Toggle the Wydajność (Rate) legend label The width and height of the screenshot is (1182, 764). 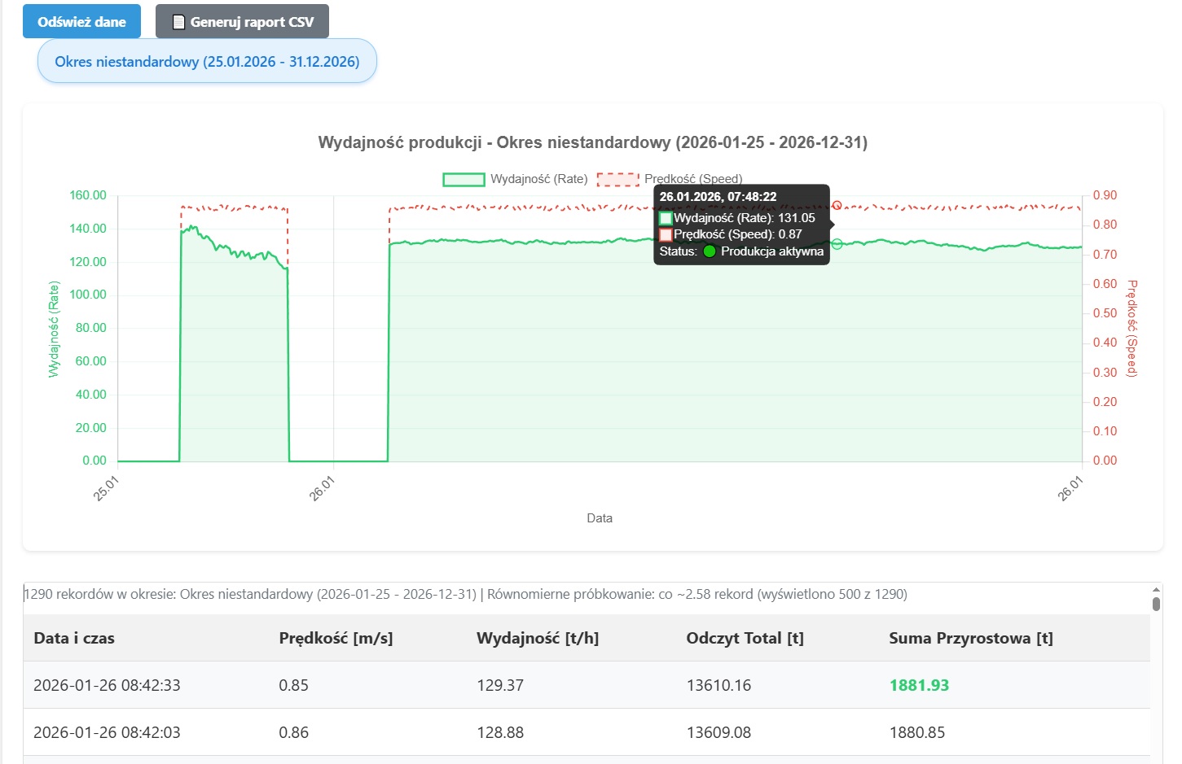[538, 179]
